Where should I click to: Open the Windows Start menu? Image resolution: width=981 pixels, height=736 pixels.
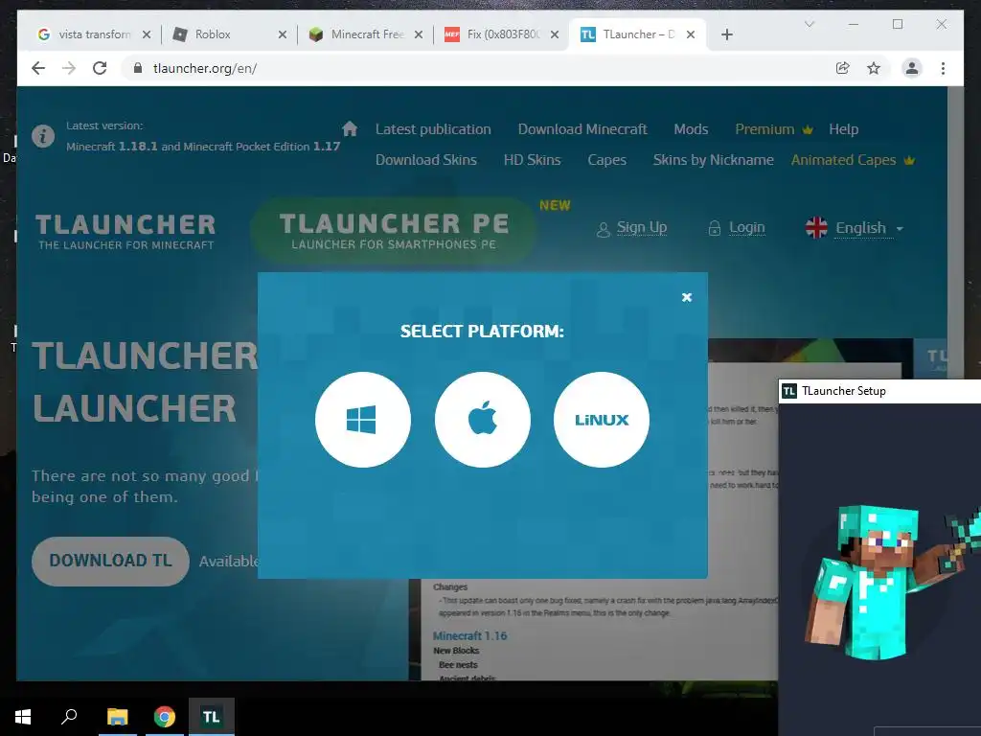(23, 717)
